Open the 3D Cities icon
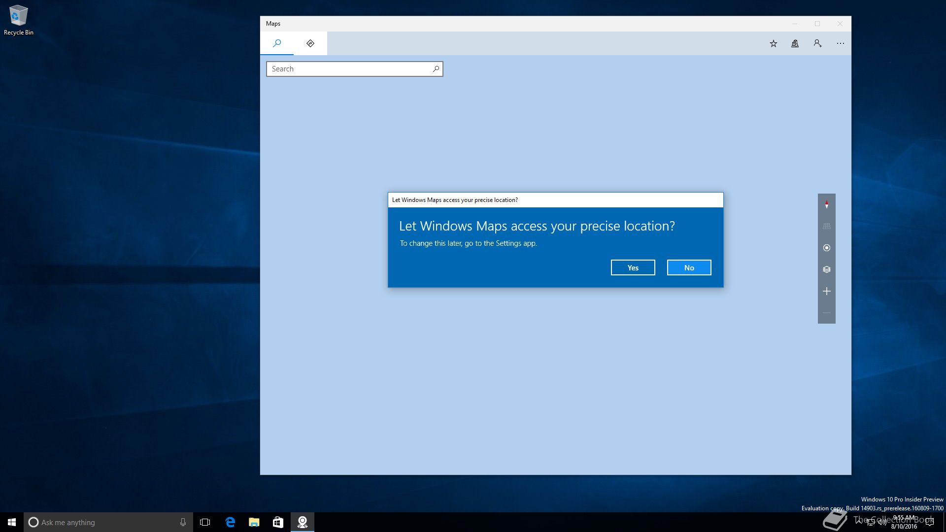 [795, 43]
